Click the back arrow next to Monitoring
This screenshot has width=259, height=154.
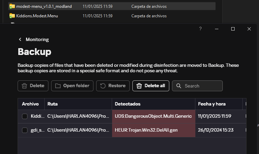(x=20, y=39)
